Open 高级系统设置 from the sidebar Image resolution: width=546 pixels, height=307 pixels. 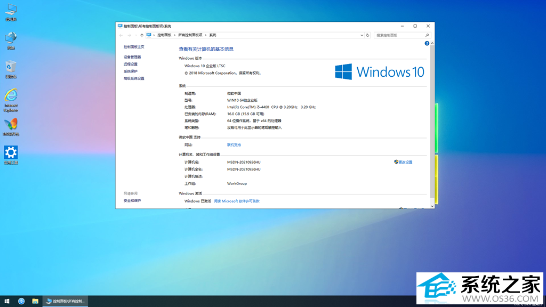click(134, 79)
